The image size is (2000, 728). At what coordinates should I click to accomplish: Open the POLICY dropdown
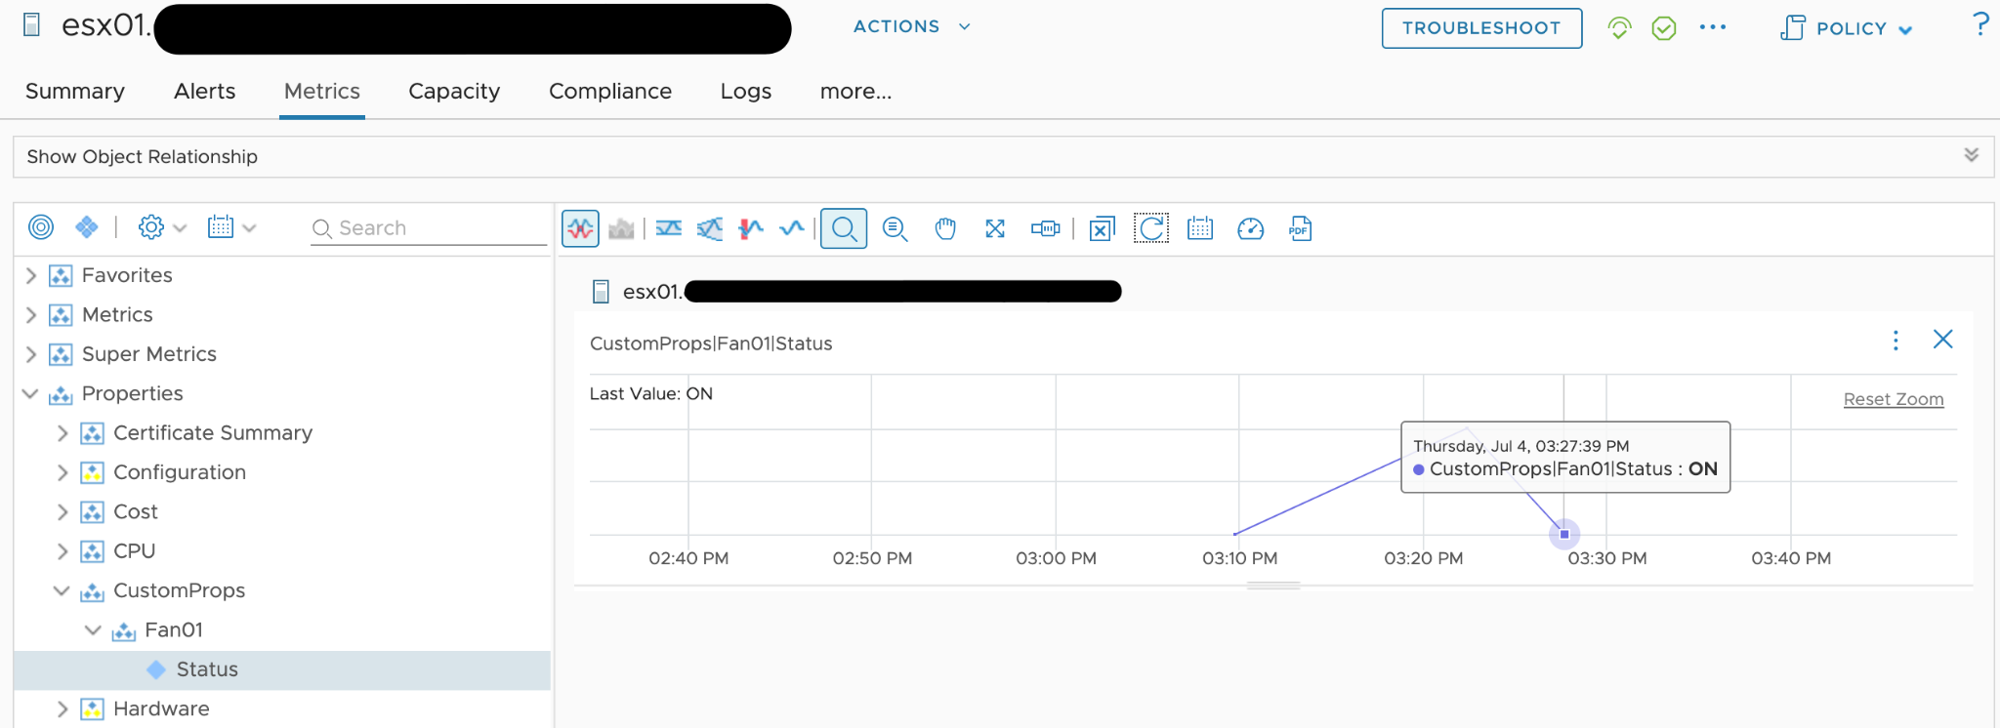click(x=1846, y=28)
